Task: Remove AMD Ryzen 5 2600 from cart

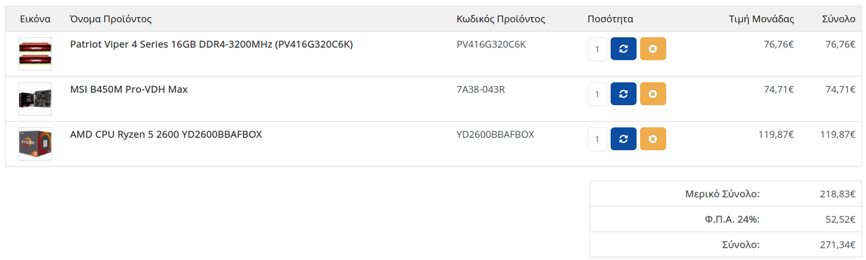Action: point(653,139)
